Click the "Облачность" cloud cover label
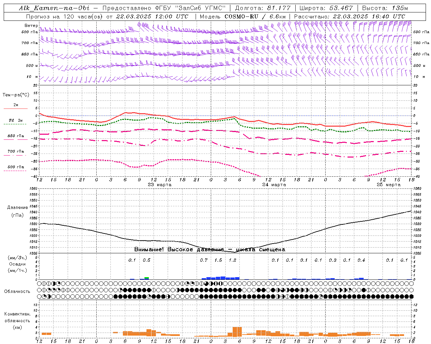Viewport: 431px width, 344px height. [17, 292]
